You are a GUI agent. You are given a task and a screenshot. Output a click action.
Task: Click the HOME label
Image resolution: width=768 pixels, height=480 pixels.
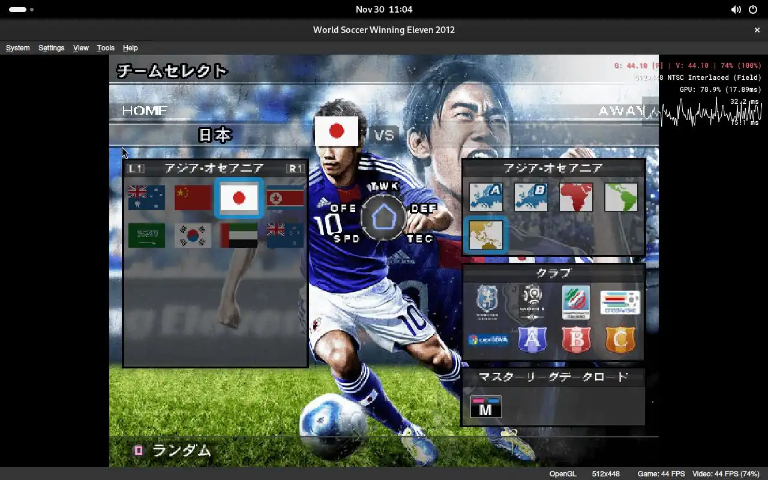145,111
